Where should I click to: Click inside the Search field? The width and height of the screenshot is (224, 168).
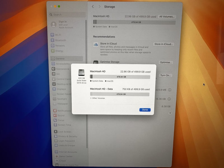click(x=67, y=14)
